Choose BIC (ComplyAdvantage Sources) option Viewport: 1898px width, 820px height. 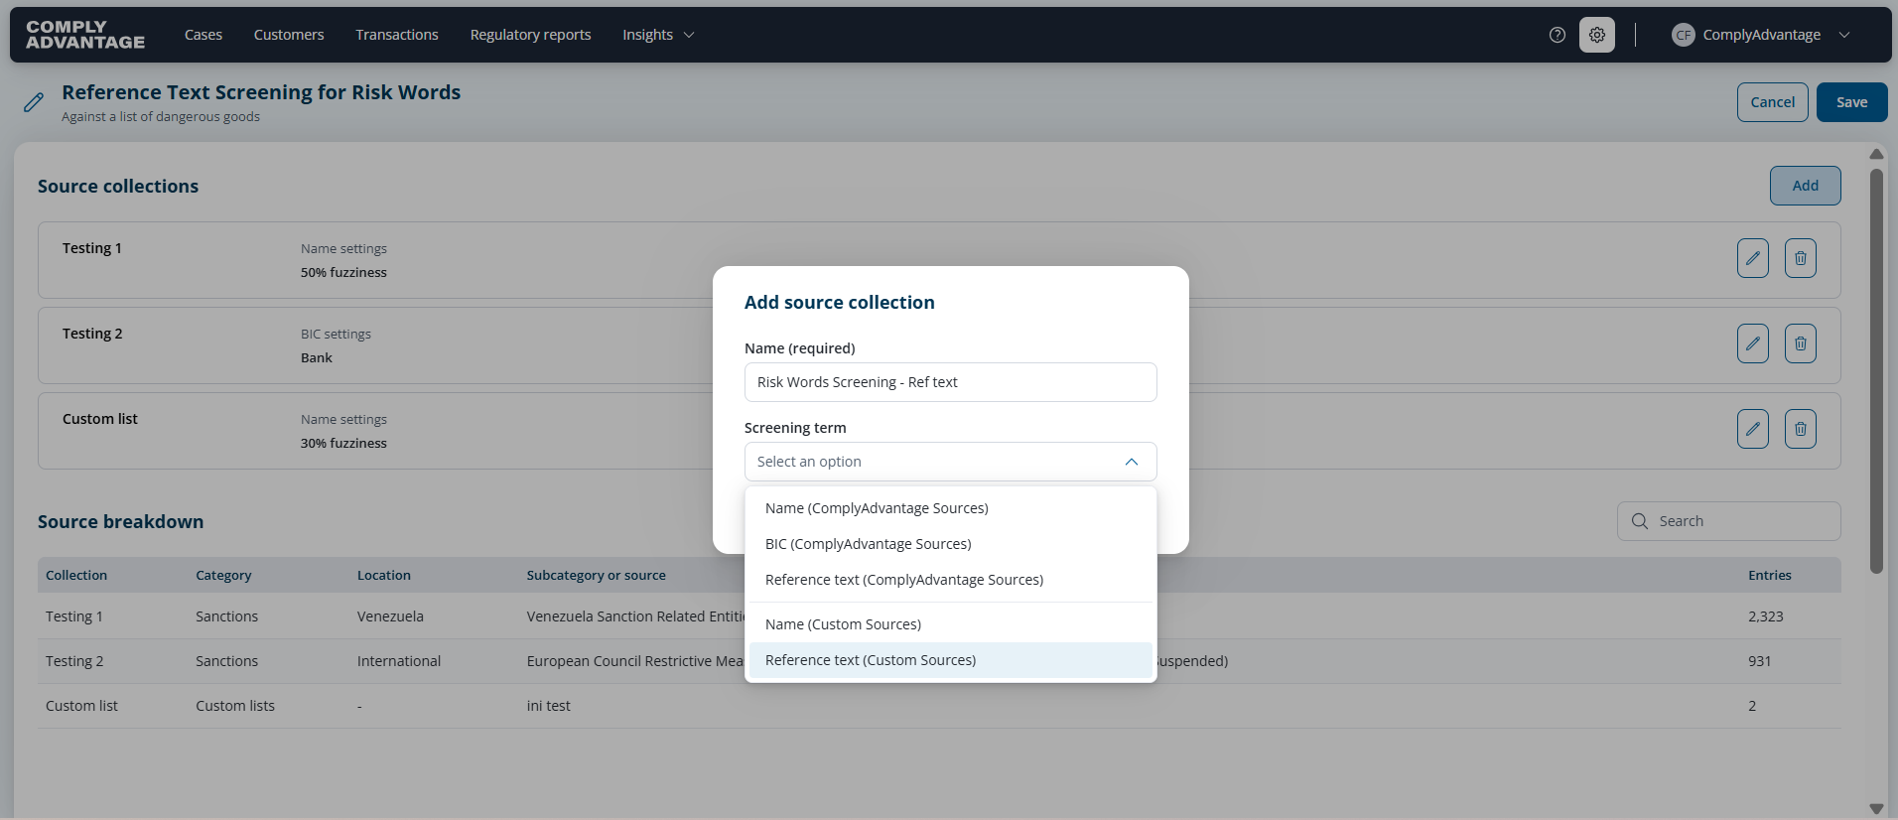tap(951, 544)
